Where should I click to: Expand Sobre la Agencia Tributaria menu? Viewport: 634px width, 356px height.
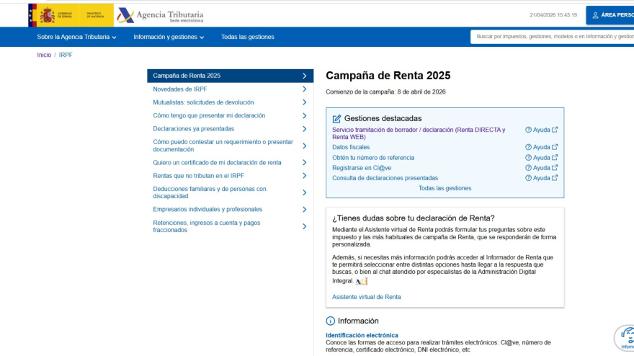pos(76,37)
